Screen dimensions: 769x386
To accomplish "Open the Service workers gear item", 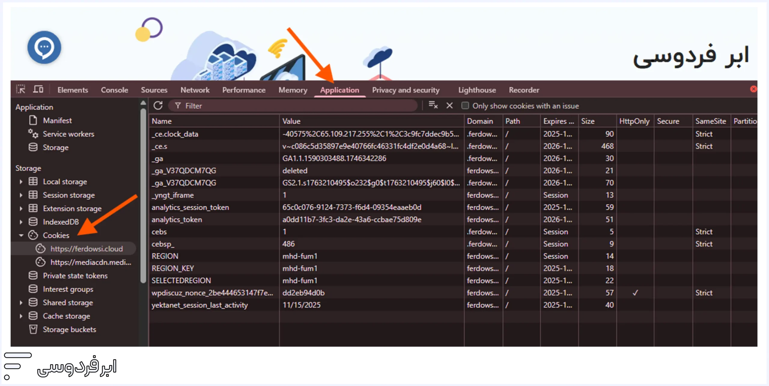I will click(x=68, y=134).
